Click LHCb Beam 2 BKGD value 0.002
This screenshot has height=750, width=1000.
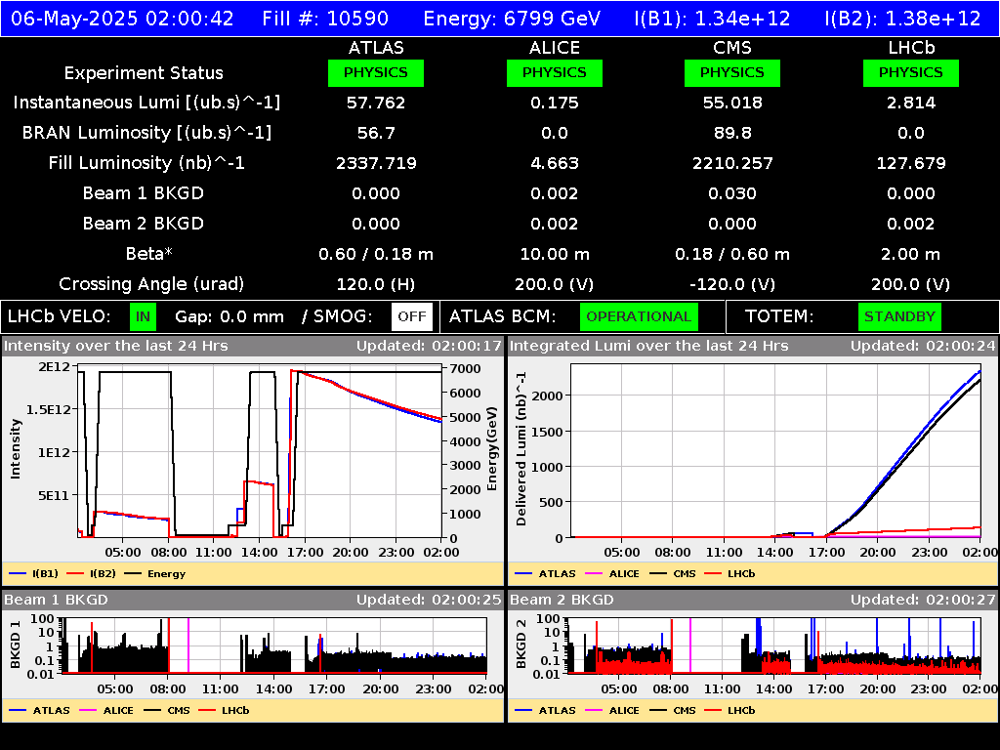[911, 224]
